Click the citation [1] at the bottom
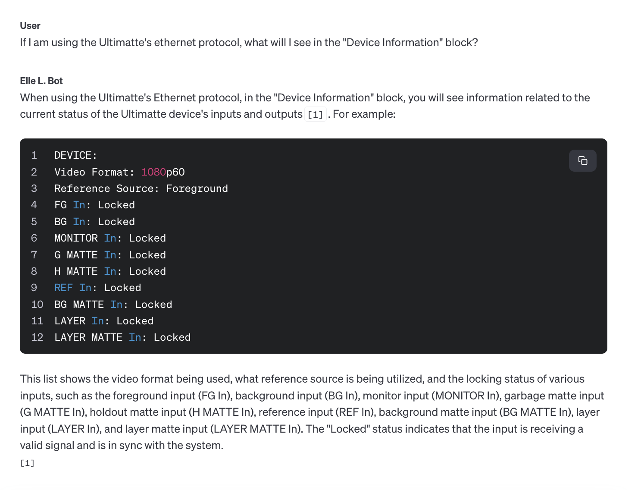The width and height of the screenshot is (644, 490). tap(27, 462)
